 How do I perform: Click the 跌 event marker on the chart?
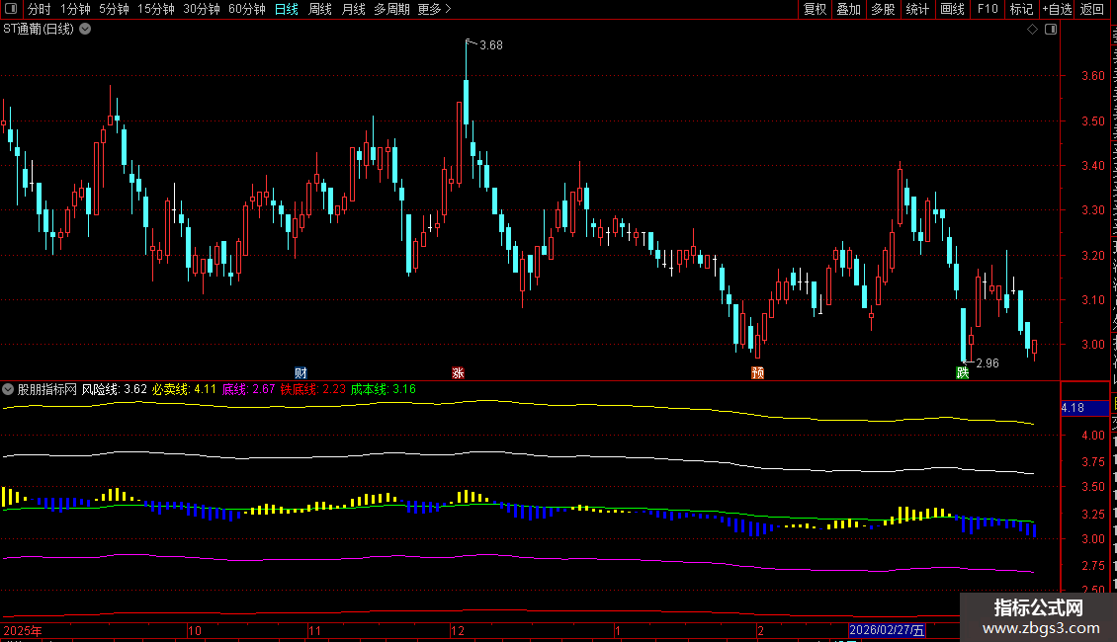[x=963, y=373]
